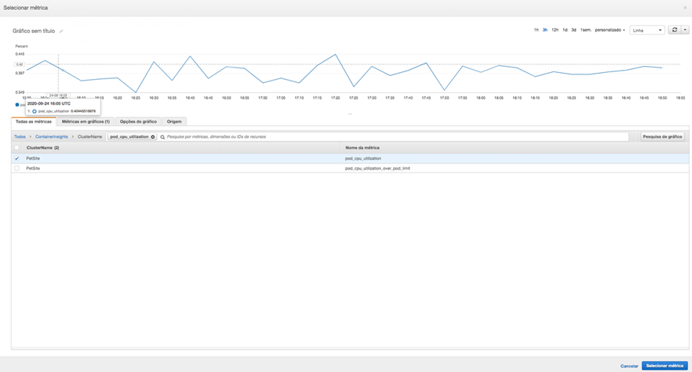Click pod_cpu_utilization metric name cell
The height and width of the screenshot is (372, 692).
363,158
